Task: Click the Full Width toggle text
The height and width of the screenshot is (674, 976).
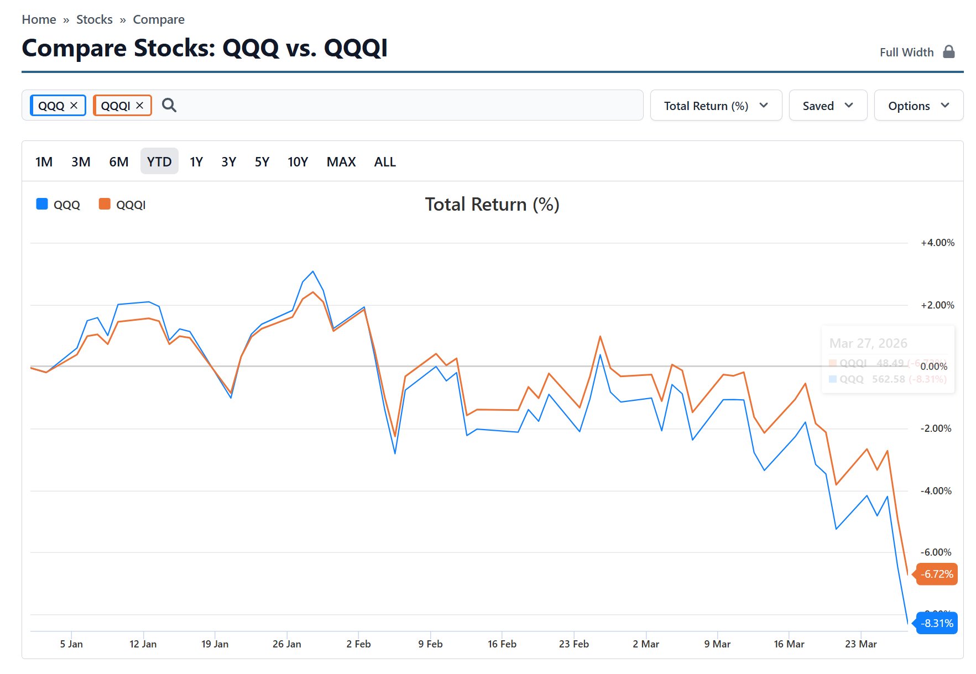Action: [x=906, y=53]
